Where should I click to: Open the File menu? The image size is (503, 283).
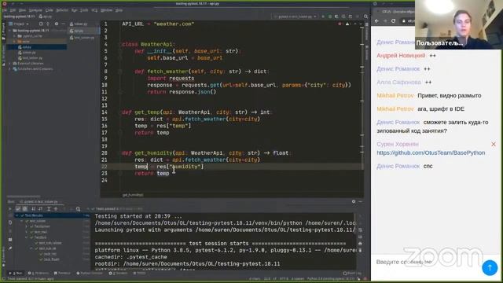pos(5,10)
